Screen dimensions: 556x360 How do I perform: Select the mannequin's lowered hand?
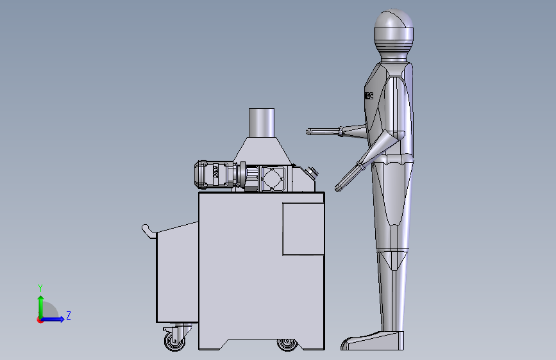point(350,178)
